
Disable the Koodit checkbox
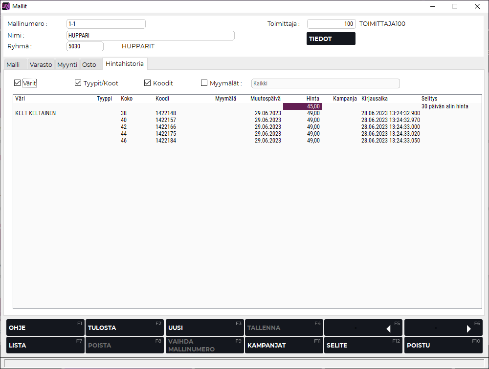click(x=147, y=83)
